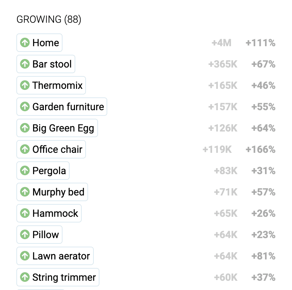292x290 pixels.
Task: Click the green arrow icon for Thermomix
Action: (x=25, y=85)
